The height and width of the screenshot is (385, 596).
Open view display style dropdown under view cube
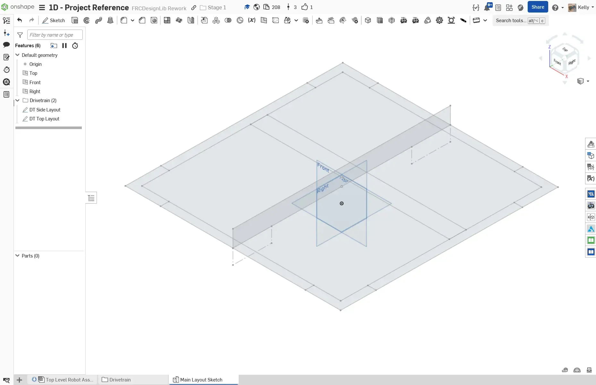point(588,81)
